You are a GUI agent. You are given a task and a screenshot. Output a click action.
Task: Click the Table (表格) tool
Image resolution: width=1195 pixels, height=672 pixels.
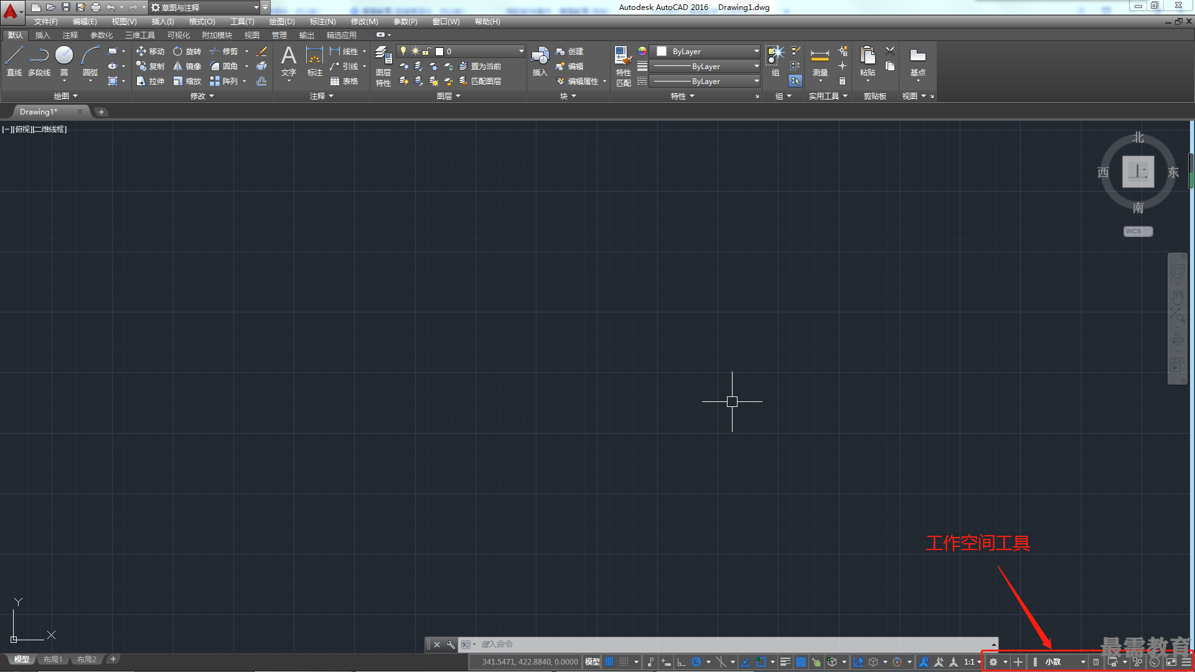click(x=344, y=81)
